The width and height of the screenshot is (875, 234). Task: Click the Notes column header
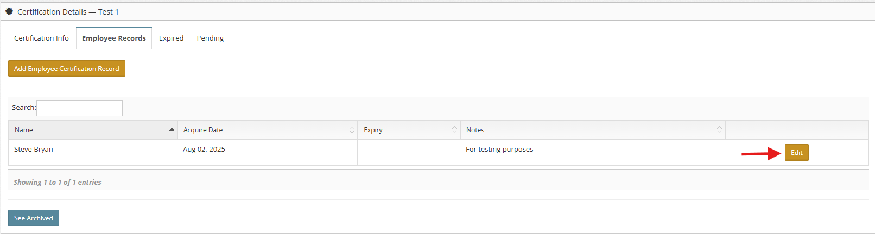[593, 130]
